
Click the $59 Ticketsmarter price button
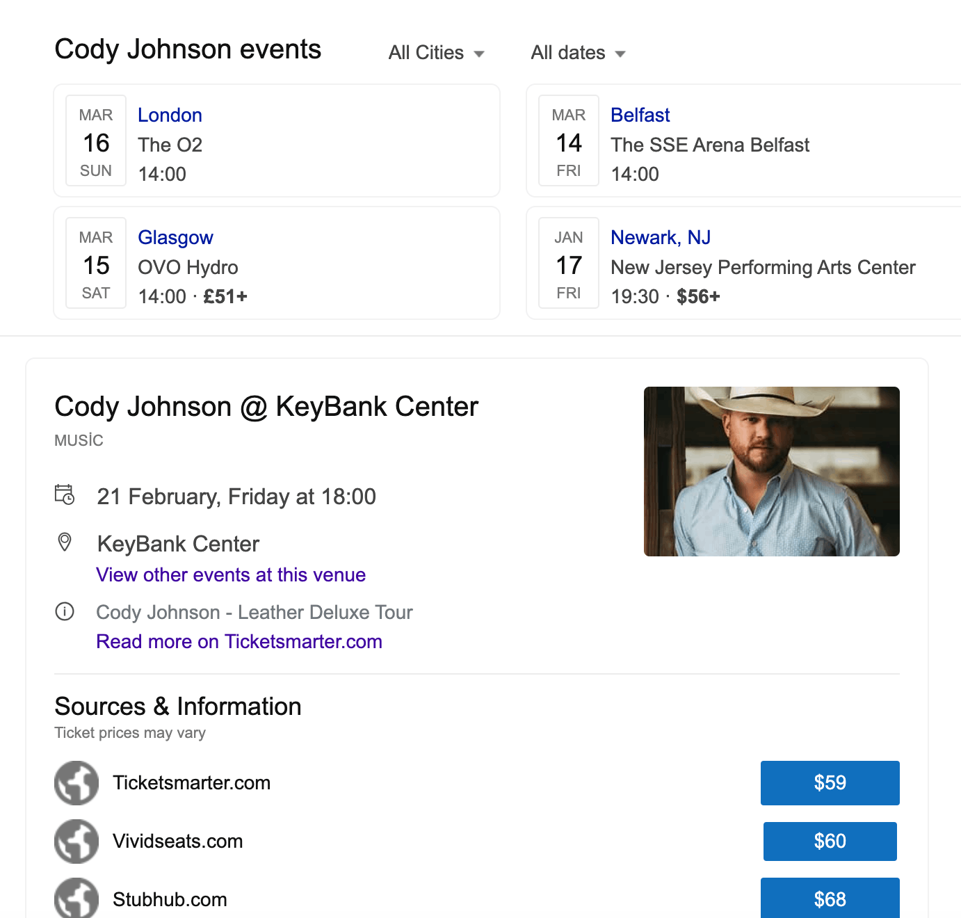point(830,783)
